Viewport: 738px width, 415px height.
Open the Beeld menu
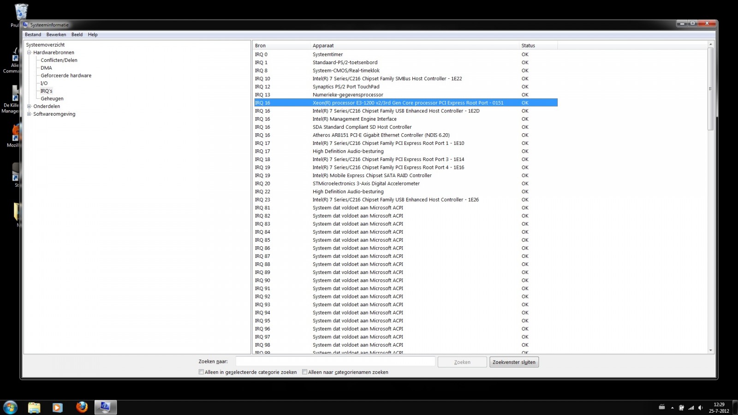pos(77,35)
